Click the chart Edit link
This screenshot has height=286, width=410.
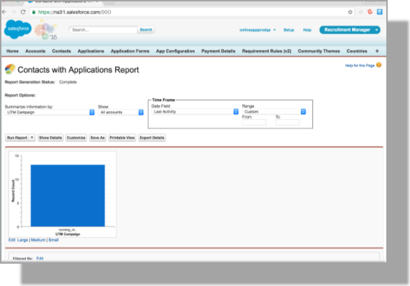[12, 240]
